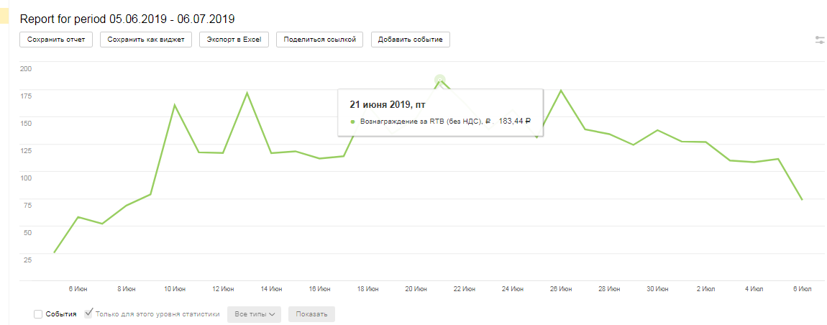827x325 pixels.
Task: Click Поделиться ссылкой to share link
Action: [320, 40]
